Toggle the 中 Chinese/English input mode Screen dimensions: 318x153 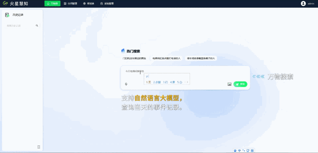click(x=239, y=151)
